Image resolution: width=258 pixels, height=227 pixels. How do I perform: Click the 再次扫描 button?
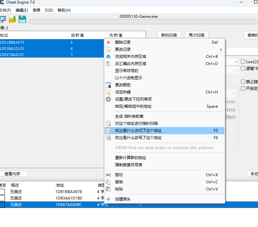tap(197, 35)
